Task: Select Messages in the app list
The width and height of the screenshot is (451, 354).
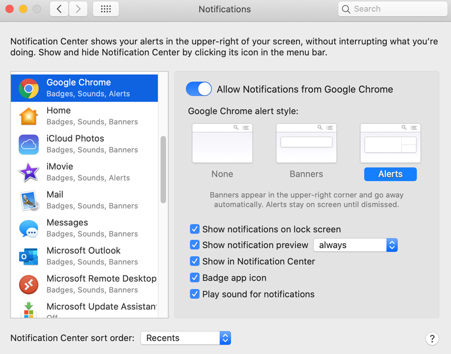Action: [x=84, y=228]
